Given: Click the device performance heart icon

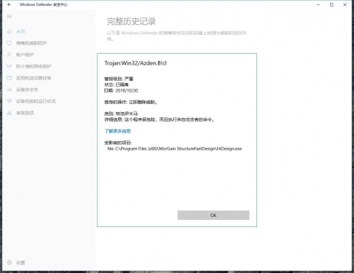Looking at the screenshot, I should (x=9, y=101).
